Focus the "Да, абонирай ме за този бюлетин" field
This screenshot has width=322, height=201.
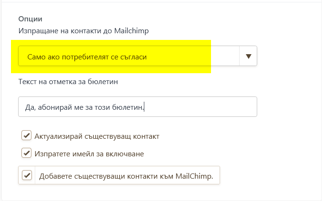coord(137,107)
